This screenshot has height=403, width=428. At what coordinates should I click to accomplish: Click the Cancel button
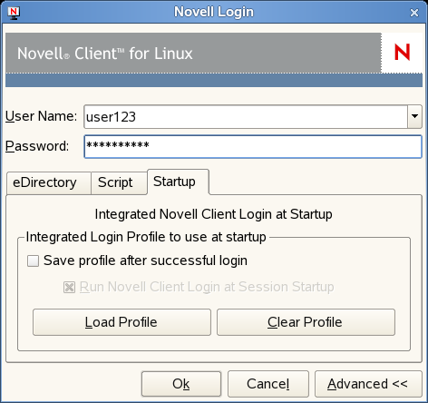pyautogui.click(x=268, y=384)
